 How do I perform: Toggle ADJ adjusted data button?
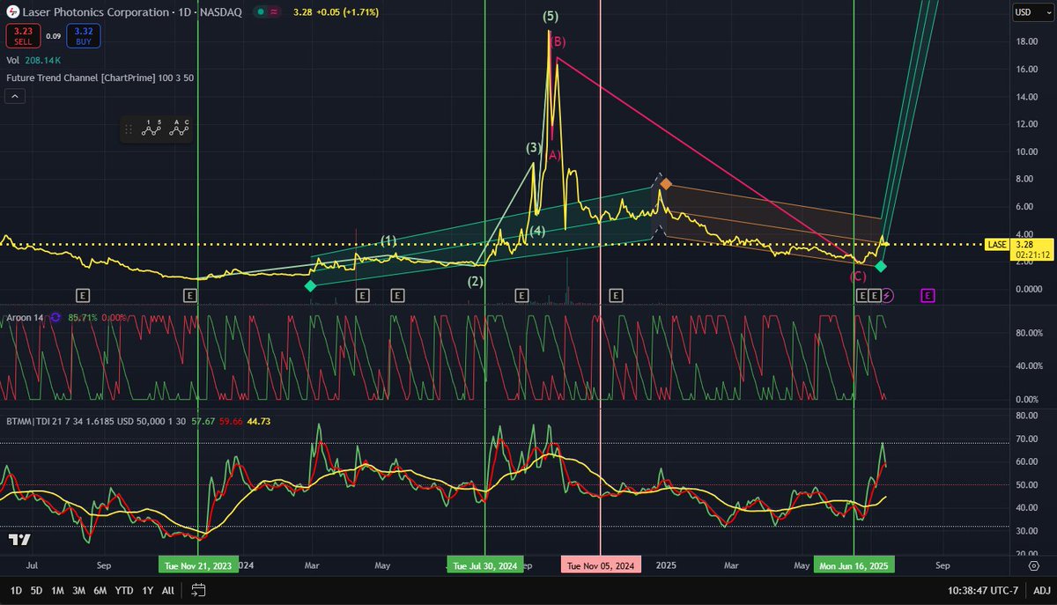(x=1041, y=590)
